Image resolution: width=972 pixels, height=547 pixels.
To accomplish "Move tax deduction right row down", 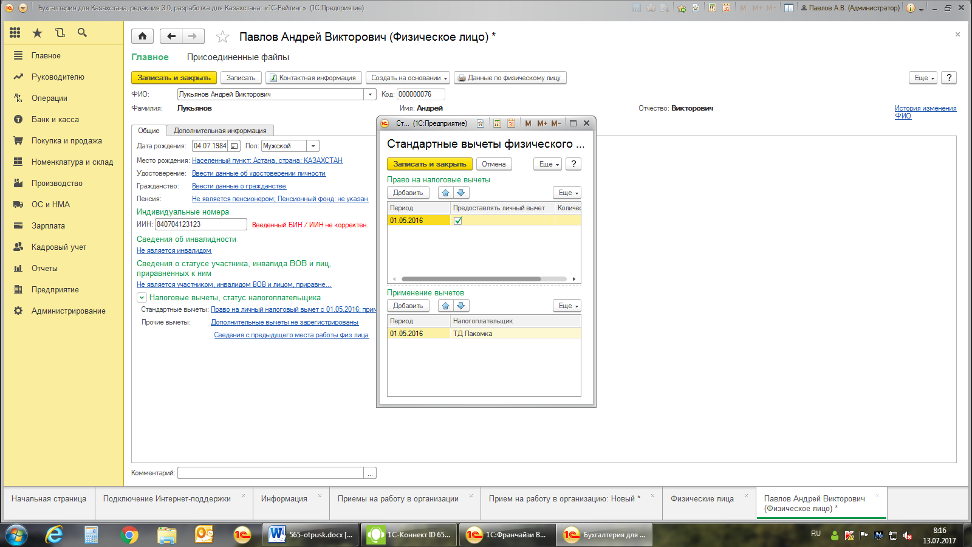I will tap(461, 193).
